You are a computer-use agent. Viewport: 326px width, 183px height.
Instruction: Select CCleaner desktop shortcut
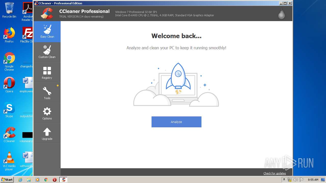pos(9,134)
